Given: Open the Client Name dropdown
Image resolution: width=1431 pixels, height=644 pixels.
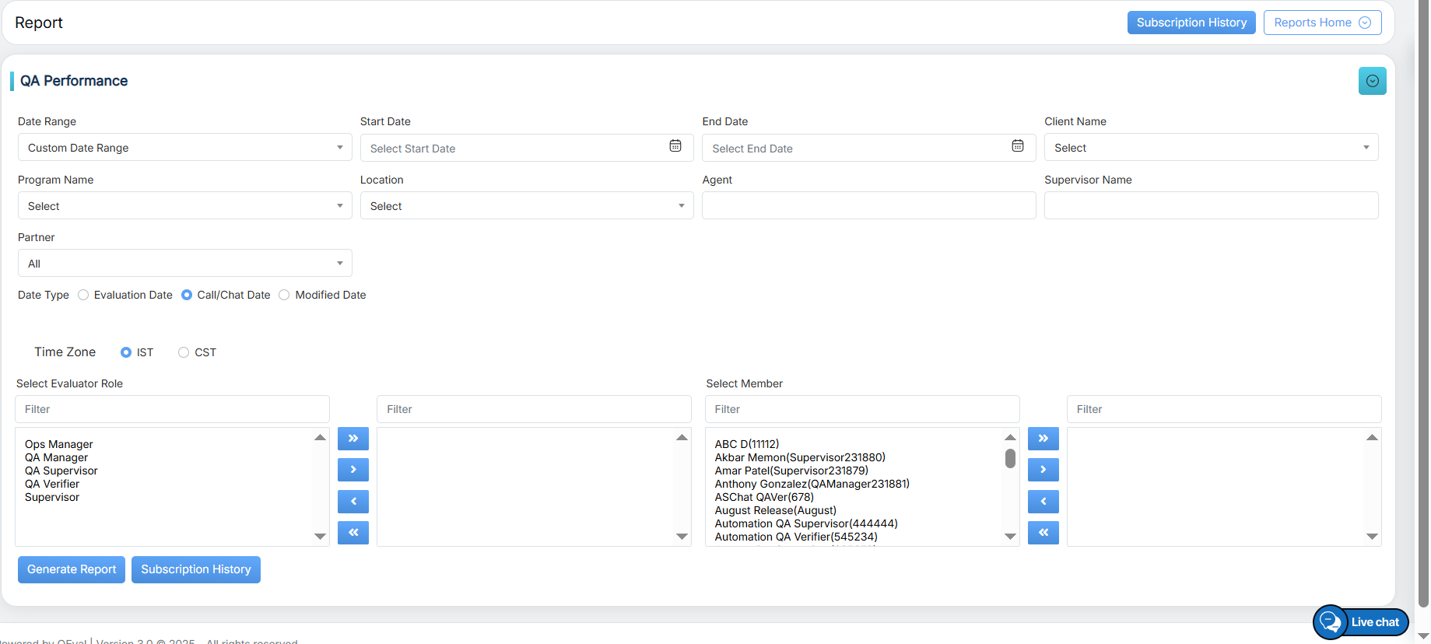Looking at the screenshot, I should coord(1211,148).
